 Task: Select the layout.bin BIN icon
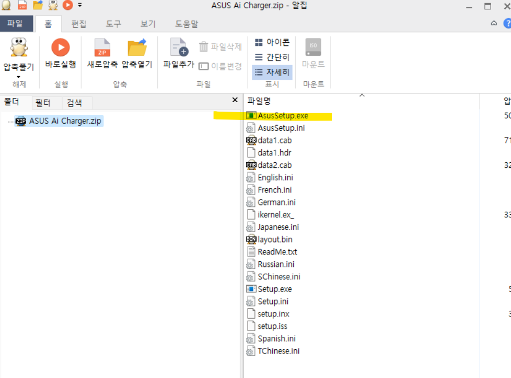251,239
